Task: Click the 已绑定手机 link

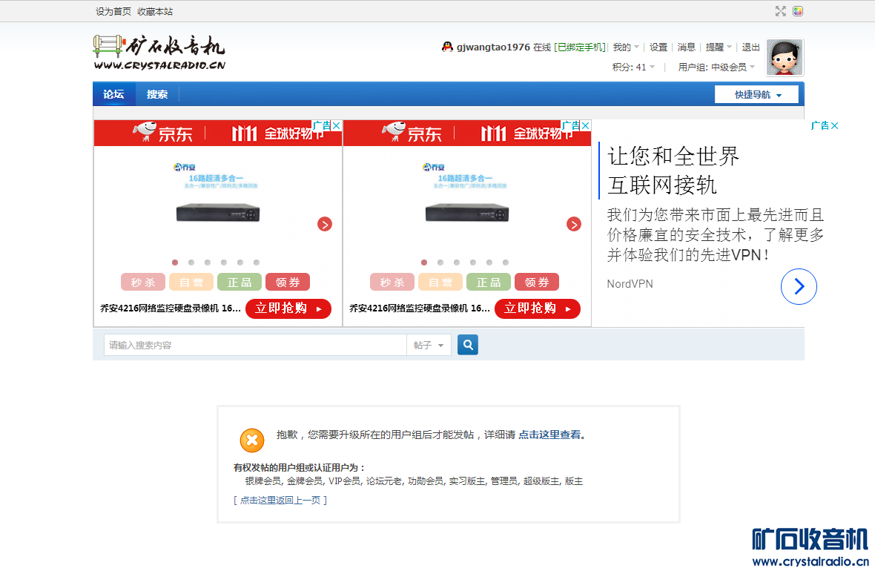Action: [581, 47]
